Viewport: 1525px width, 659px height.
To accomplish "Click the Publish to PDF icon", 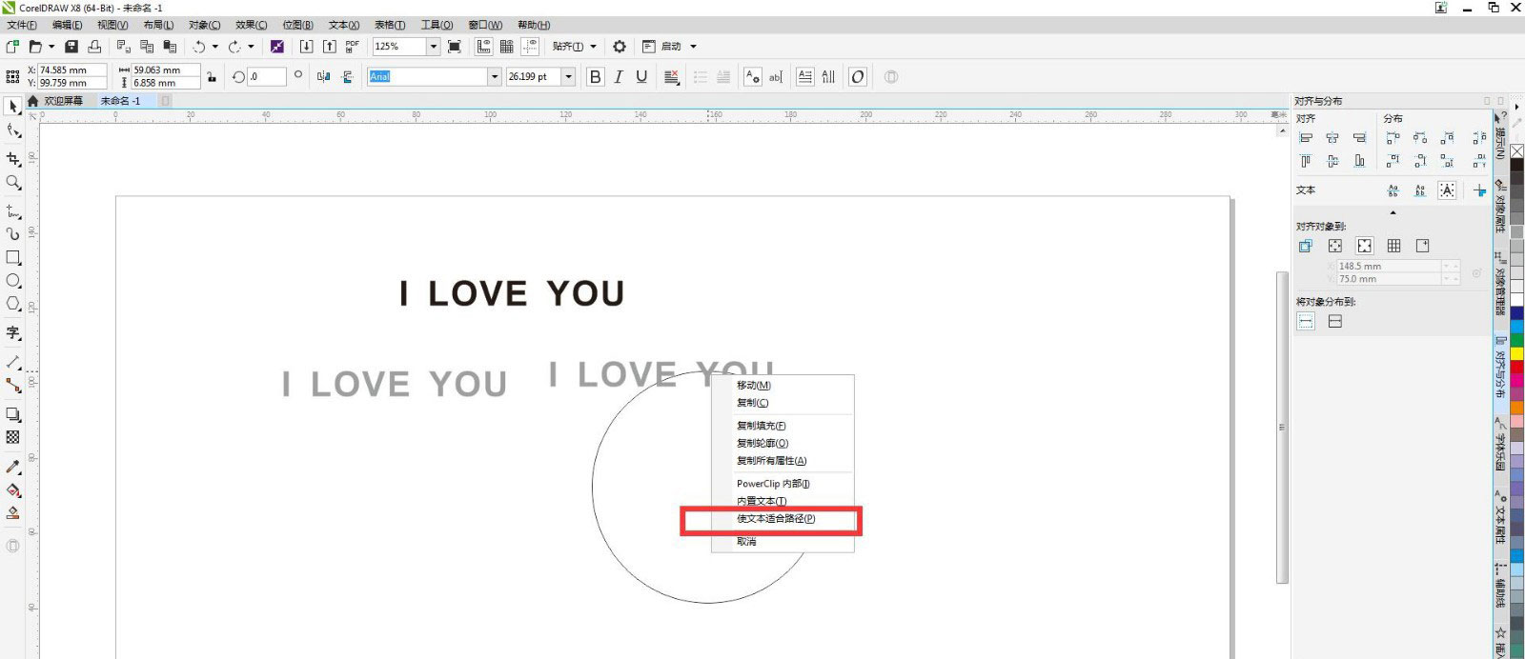I will click(x=353, y=47).
